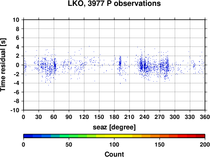Click the plot title 'LKO, 3977 P observations'
This screenshot has width=210, height=157.
click(x=114, y=3)
